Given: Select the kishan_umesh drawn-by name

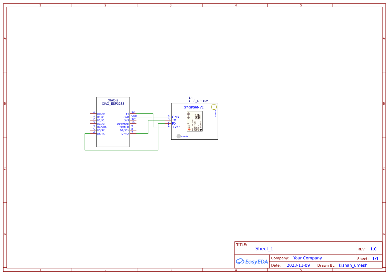Looking at the screenshot, I should [353, 265].
